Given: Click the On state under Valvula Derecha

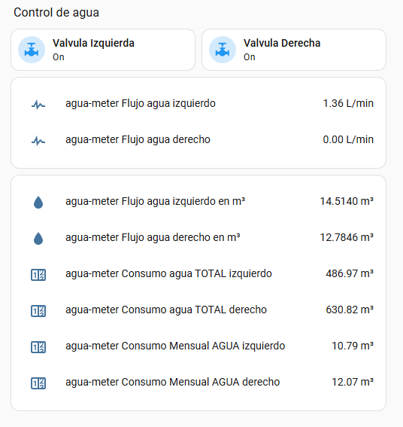Looking at the screenshot, I should click(x=250, y=57).
